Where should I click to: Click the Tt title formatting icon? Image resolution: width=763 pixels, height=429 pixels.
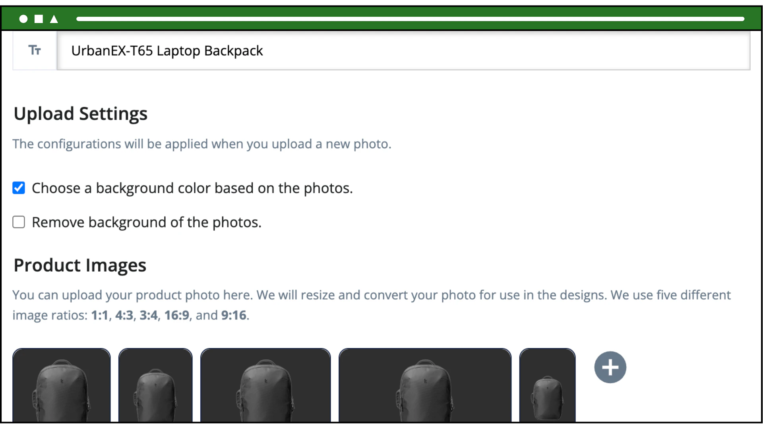point(35,50)
